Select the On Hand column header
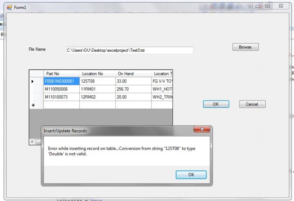Viewport: 294px width, 201px height. (x=134, y=74)
